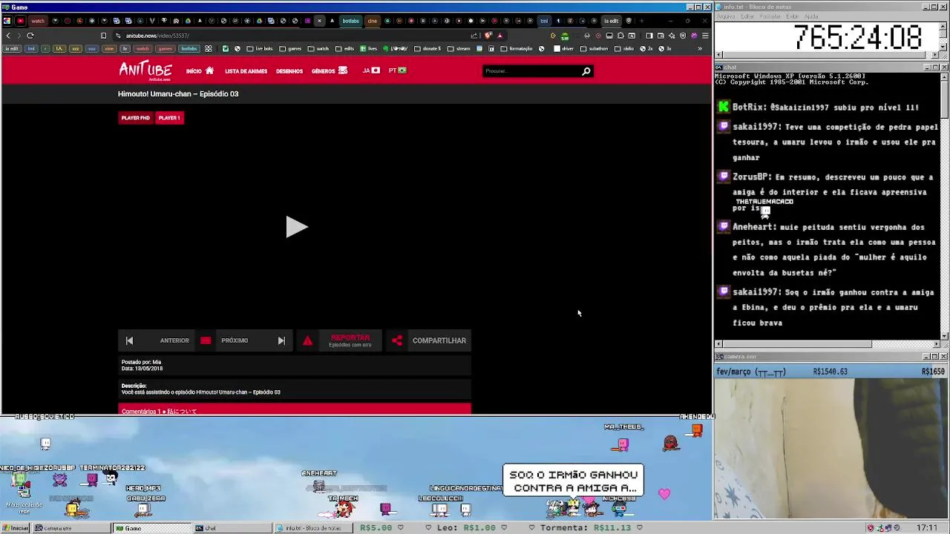Open the 'cine' browser tab
Viewport: 950px width, 534px height.
point(372,21)
